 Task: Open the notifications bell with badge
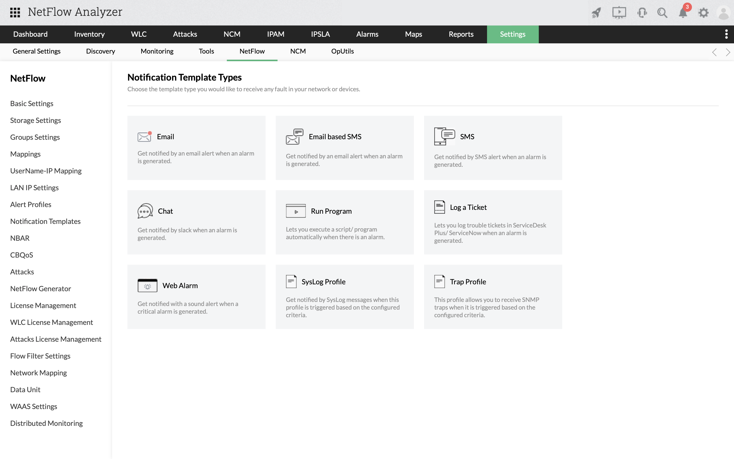[x=683, y=12]
